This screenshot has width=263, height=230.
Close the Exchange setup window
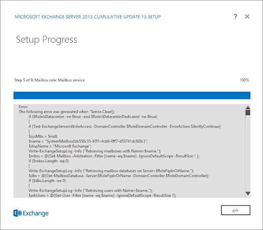click(247, 16)
